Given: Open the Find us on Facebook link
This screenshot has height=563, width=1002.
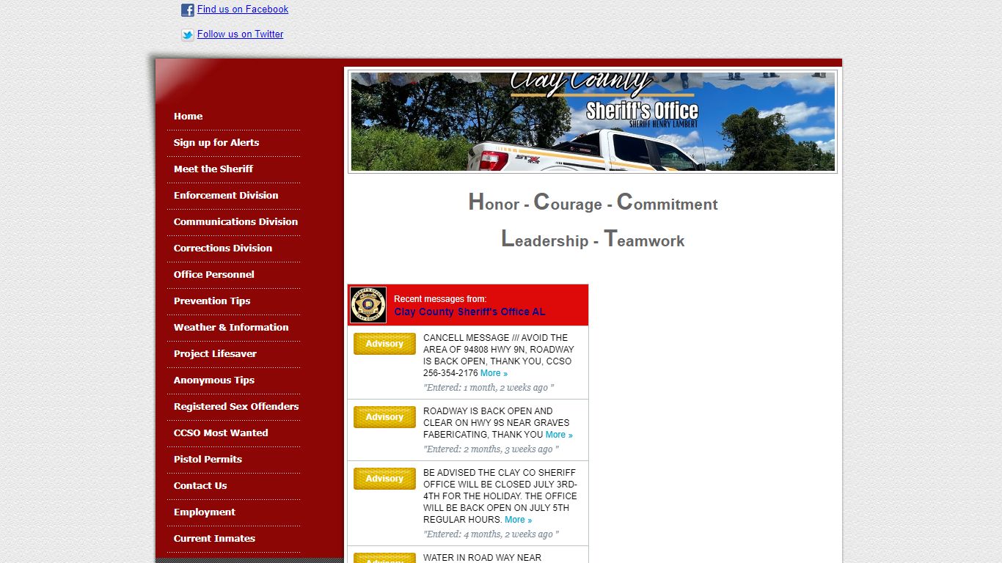Looking at the screenshot, I should pyautogui.click(x=242, y=10).
